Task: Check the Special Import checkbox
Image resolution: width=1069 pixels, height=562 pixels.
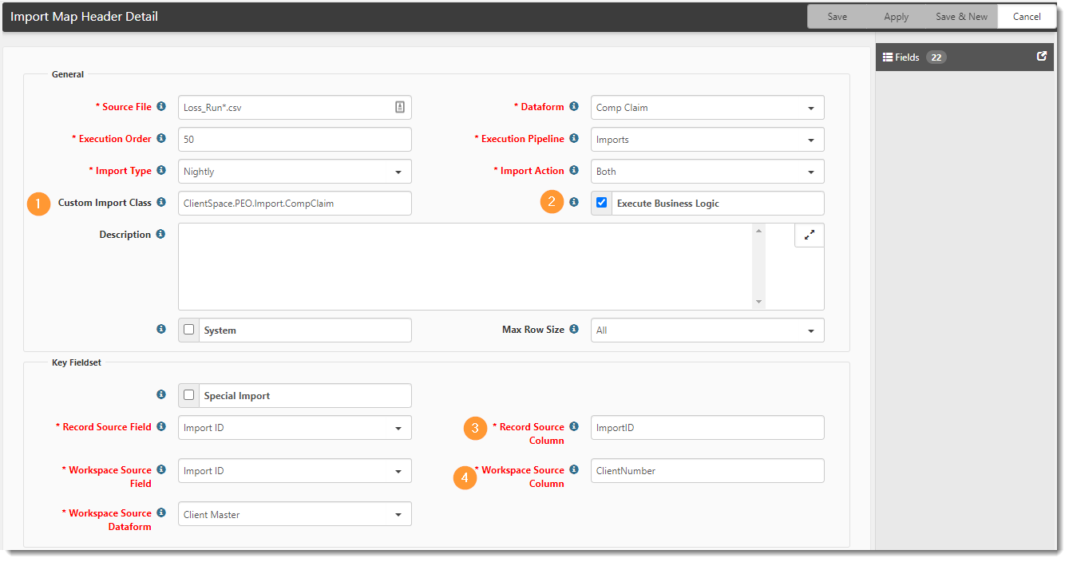Action: coord(189,395)
